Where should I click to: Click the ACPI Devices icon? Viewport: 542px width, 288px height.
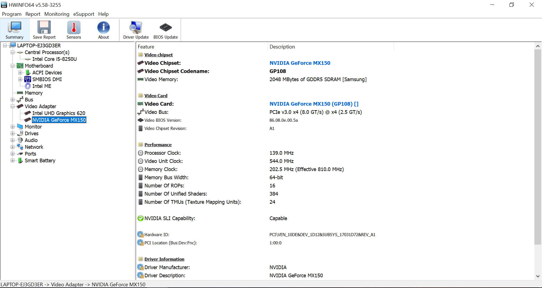tap(28, 72)
